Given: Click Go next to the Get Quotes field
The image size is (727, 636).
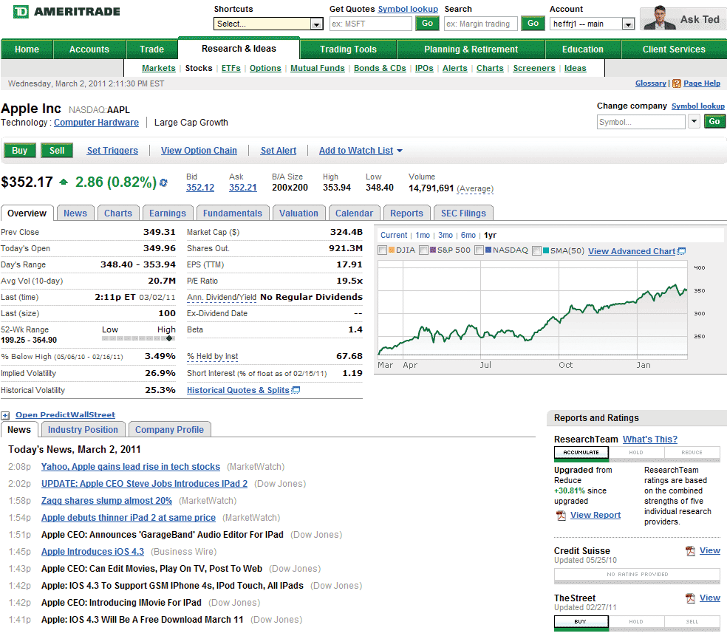Looking at the screenshot, I should [x=428, y=23].
